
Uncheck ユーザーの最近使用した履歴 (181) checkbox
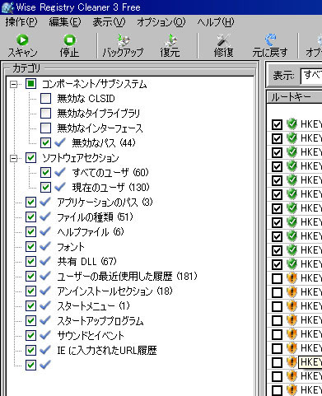coord(30,277)
